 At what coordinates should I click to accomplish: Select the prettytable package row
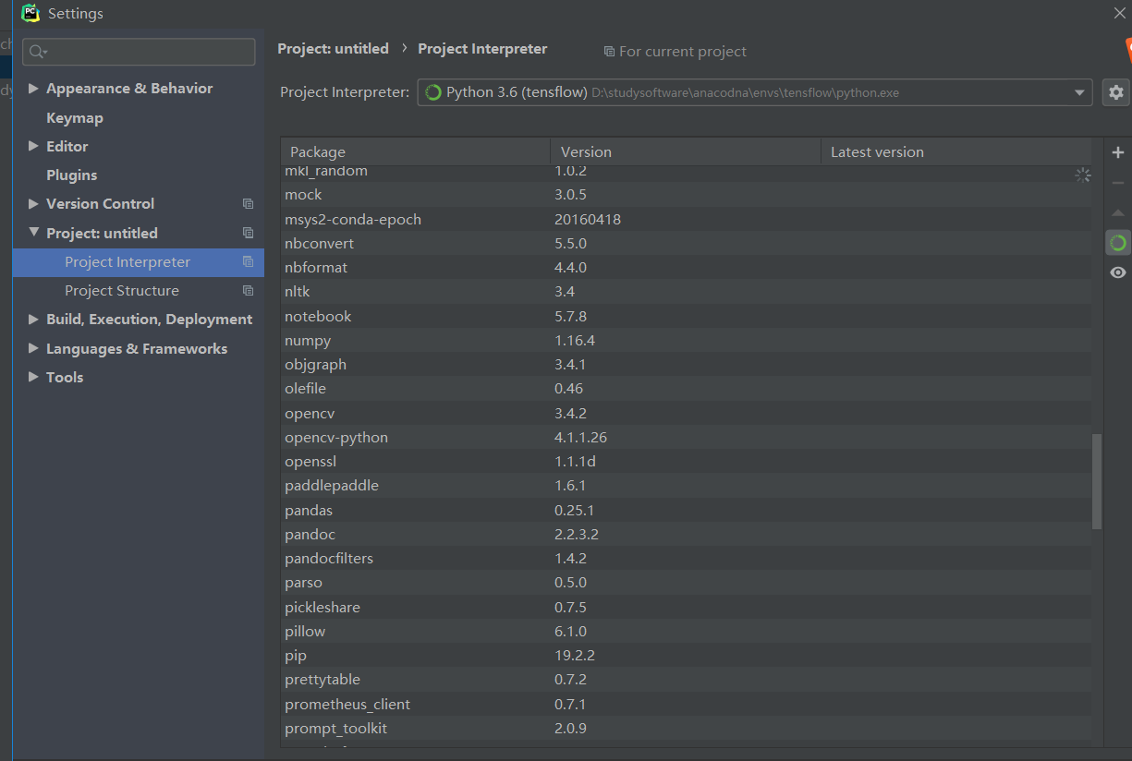coord(687,680)
